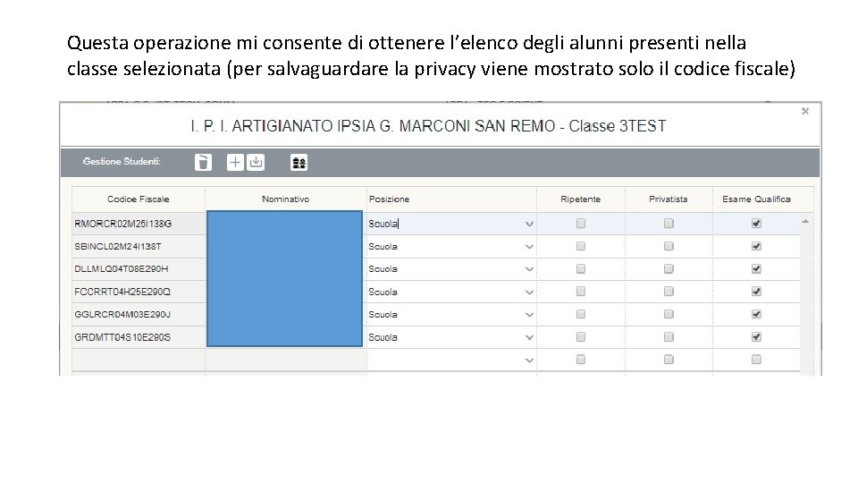Click the delete student trash icon
The width and height of the screenshot is (858, 483).
tap(204, 162)
